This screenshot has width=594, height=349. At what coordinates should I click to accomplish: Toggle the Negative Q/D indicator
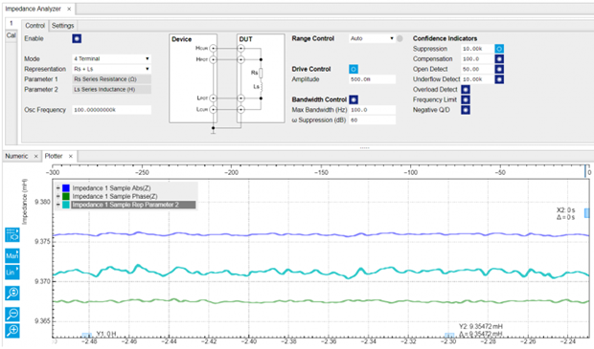point(466,110)
